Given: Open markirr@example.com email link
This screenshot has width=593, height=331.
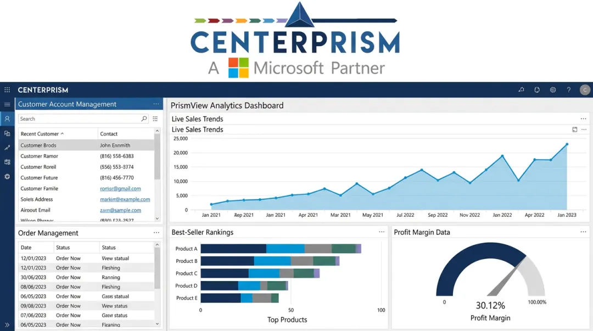Looking at the screenshot, I should tap(125, 199).
